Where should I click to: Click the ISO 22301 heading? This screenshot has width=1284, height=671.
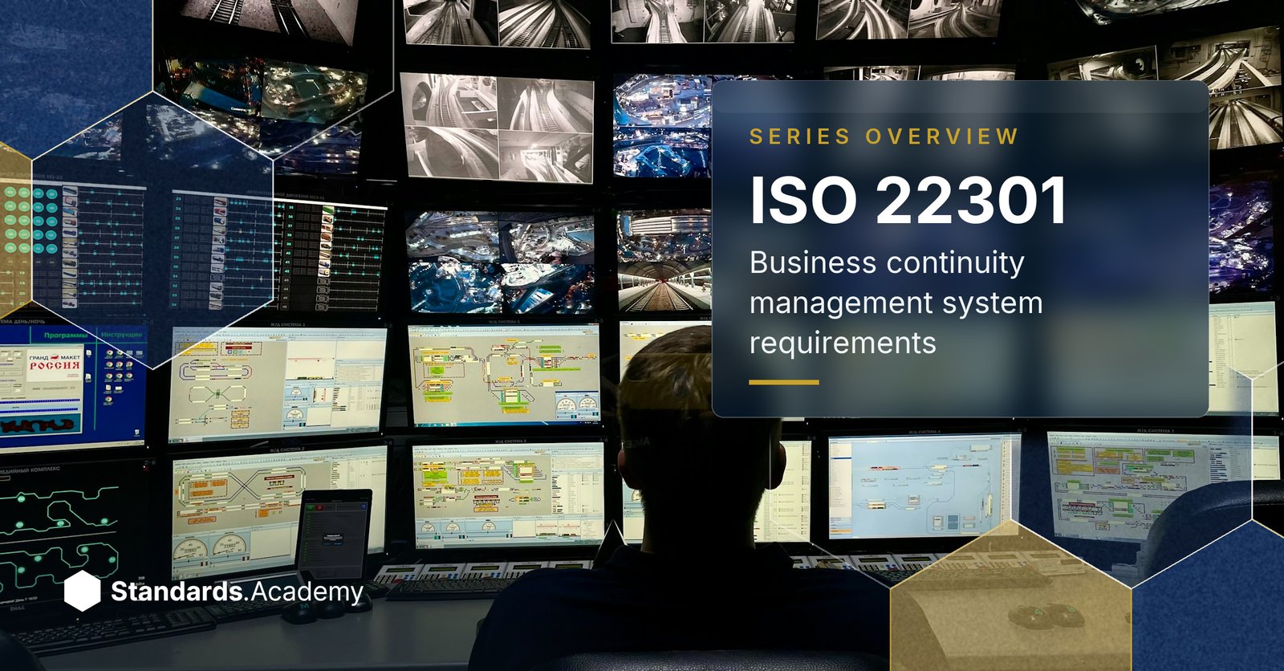tap(908, 200)
